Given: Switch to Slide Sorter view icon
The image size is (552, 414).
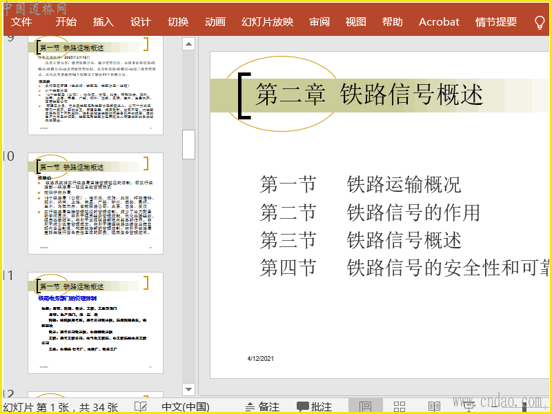Looking at the screenshot, I should click(x=400, y=406).
